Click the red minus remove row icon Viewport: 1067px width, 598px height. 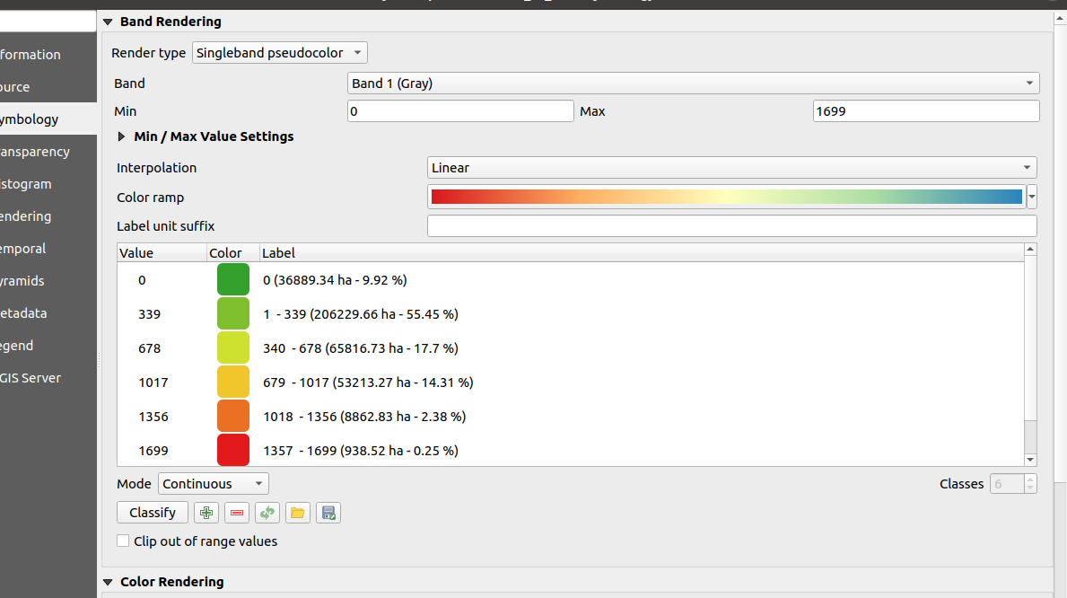(237, 513)
